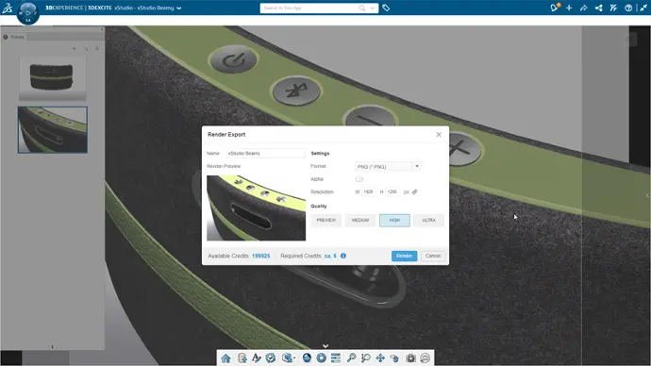
Task: Select ULTRA quality option
Action: tap(428, 221)
